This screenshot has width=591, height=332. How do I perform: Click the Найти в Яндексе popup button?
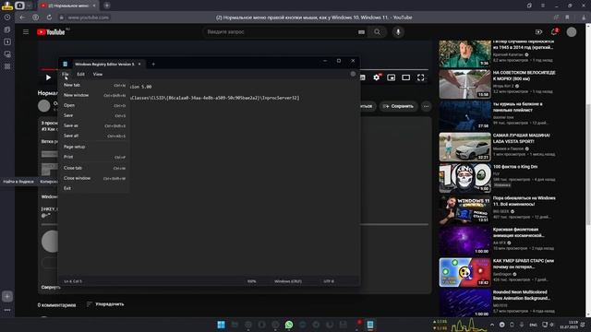click(18, 182)
